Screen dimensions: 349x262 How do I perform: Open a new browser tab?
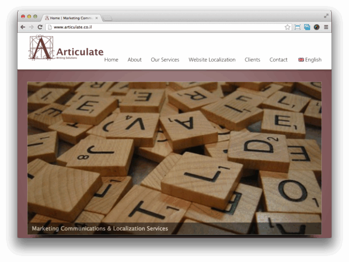(x=108, y=18)
